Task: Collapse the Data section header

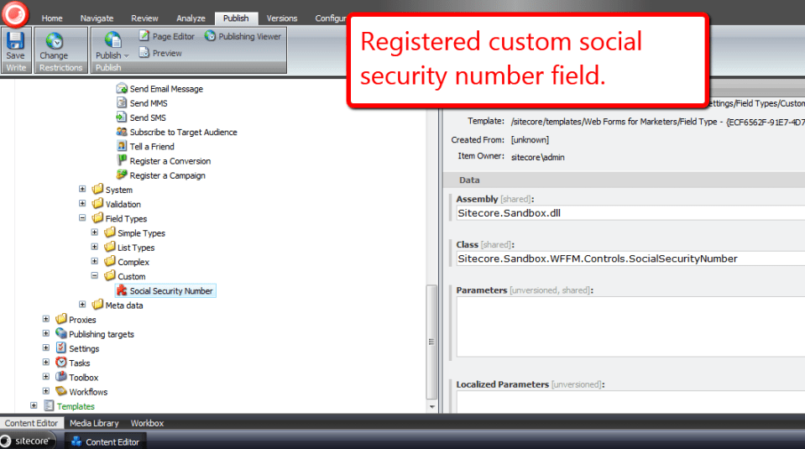Action: click(x=624, y=180)
